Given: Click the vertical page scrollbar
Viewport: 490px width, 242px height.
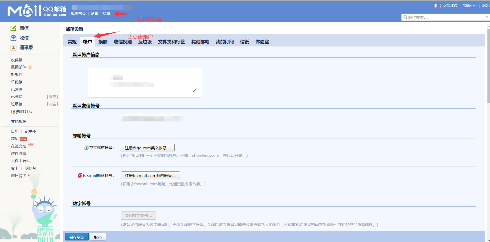Looking at the screenshot, I should click(x=488, y=65).
